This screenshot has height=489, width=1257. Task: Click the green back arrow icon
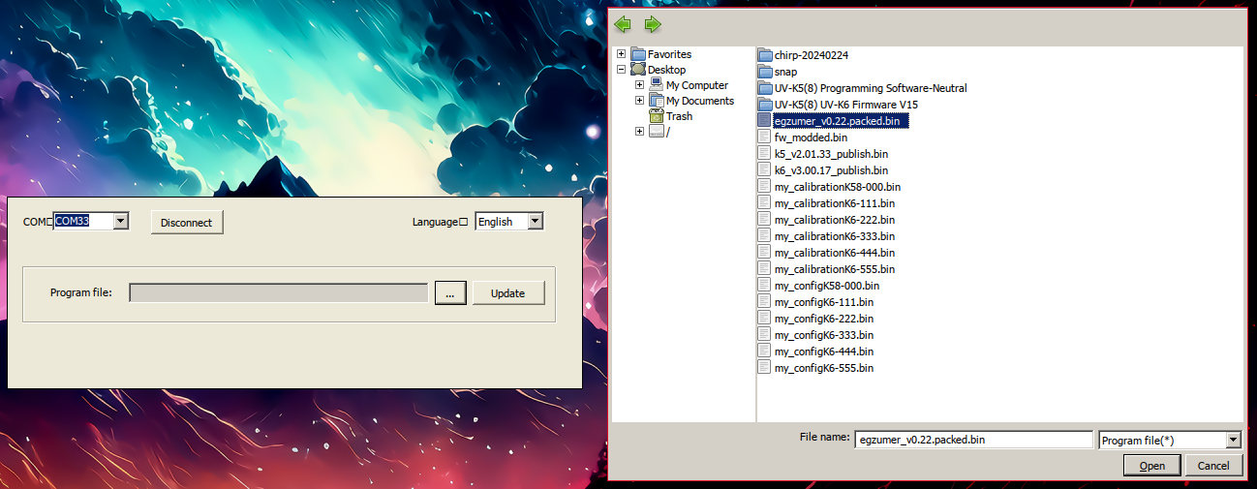point(623,24)
